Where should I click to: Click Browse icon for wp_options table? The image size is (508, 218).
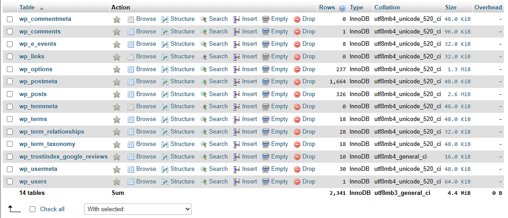[x=131, y=70]
